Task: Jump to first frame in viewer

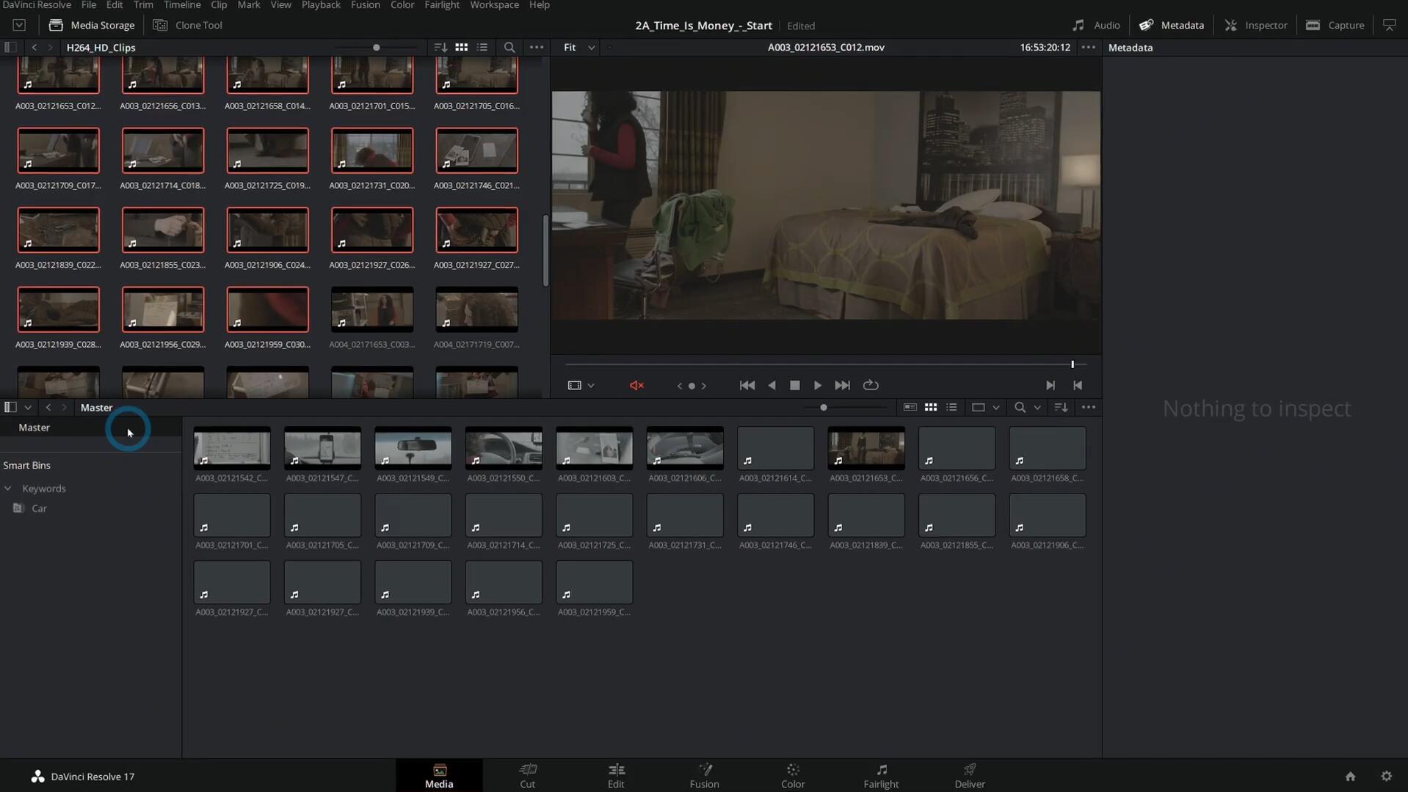Action: [747, 385]
